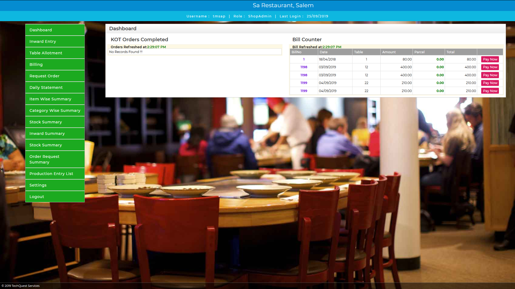Click Pay Now for Bill 1198 table 12
Viewport: 515px width, 289px height.
(x=490, y=67)
